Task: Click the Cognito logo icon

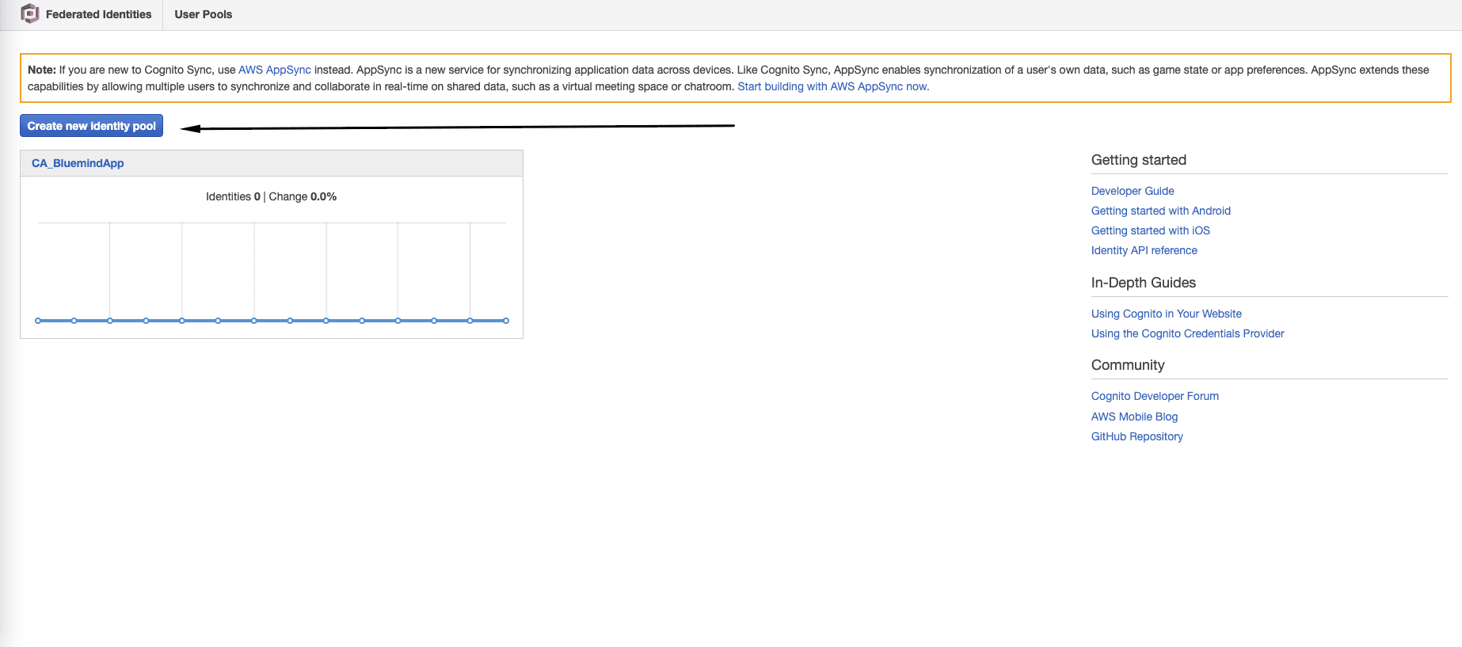Action: [x=30, y=13]
